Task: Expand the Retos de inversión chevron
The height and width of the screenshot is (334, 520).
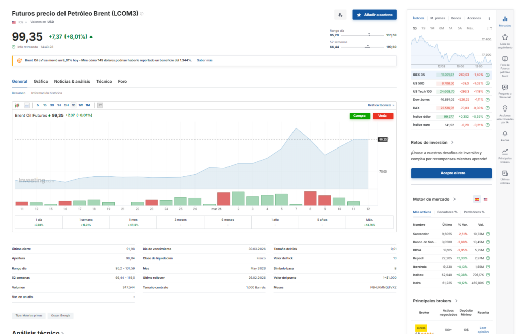Action: 452,142
